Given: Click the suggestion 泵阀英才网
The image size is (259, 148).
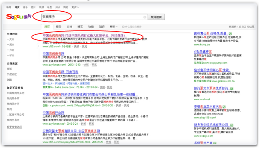Looking at the screenshot, I should 13,104.
